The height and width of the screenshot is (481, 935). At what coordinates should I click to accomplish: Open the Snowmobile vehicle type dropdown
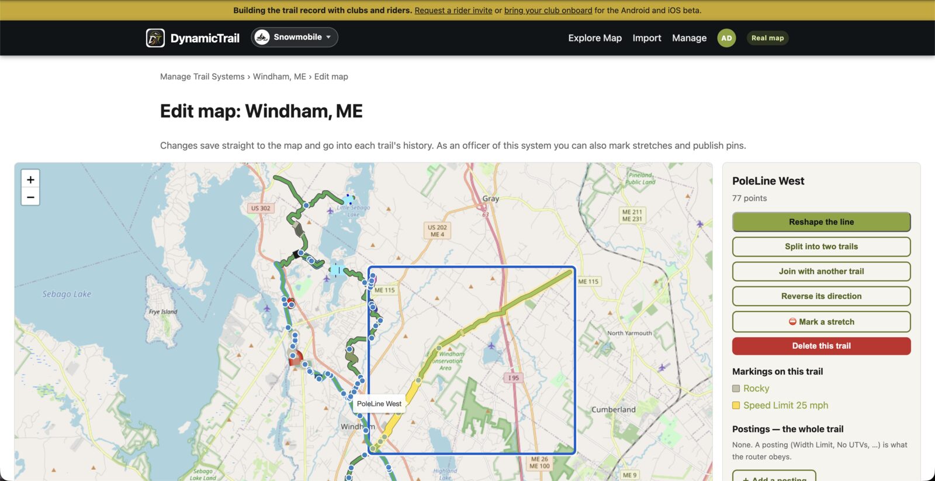(295, 37)
